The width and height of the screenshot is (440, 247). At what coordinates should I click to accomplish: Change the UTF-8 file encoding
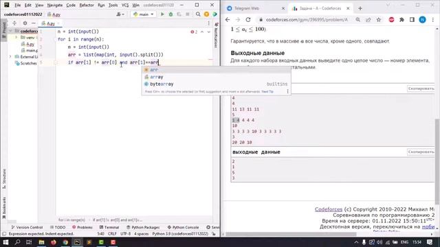coord(125,233)
